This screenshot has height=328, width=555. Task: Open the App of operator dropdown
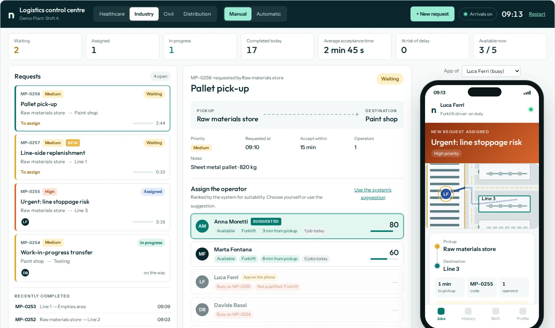(491, 71)
